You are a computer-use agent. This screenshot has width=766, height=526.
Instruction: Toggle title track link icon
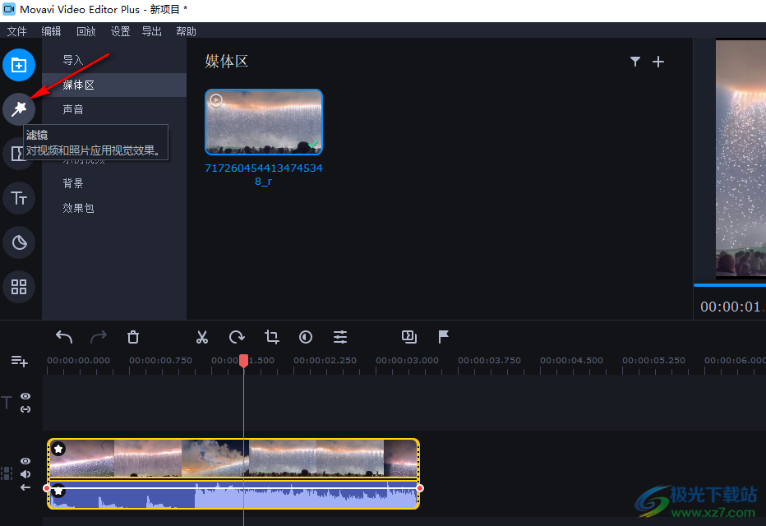pyautogui.click(x=25, y=409)
